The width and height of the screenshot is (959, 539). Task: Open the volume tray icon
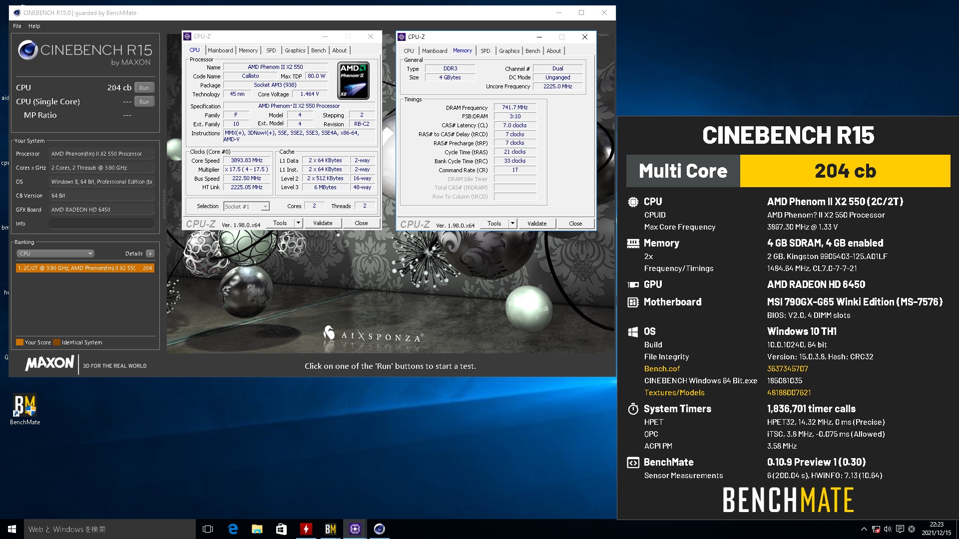coord(888,529)
